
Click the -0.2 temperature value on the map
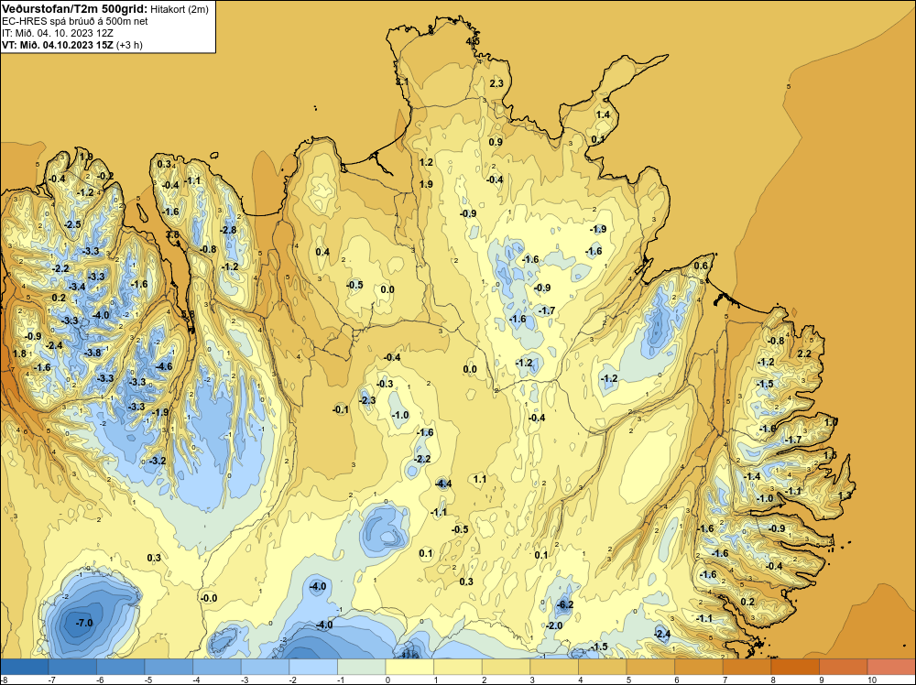pyautogui.click(x=105, y=177)
